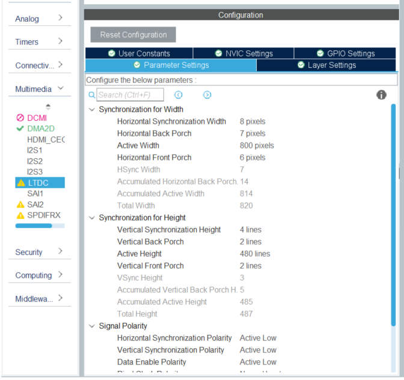Open the NVIC Settings tab
The height and width of the screenshot is (380, 404).
pyautogui.click(x=243, y=54)
